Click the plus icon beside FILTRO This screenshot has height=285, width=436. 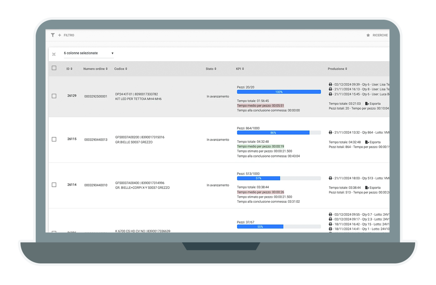point(60,35)
